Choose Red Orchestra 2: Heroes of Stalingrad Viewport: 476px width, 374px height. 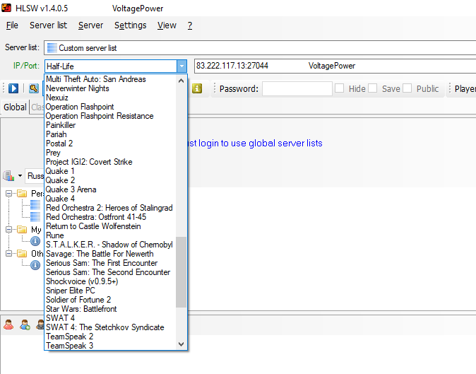pyautogui.click(x=109, y=208)
